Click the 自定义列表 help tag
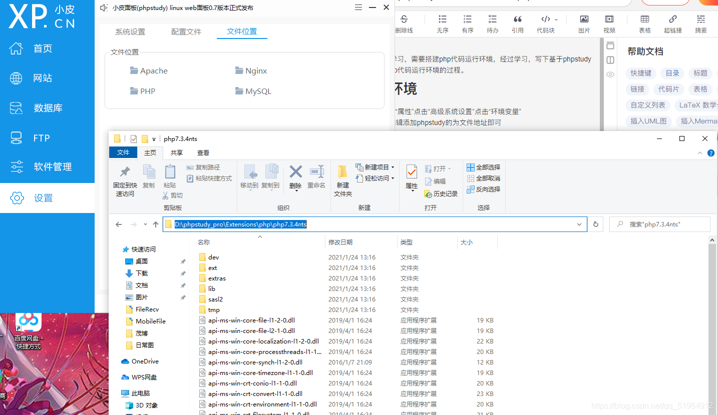 click(648, 105)
